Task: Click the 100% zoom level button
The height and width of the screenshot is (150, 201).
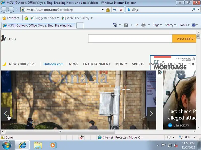Action: [184, 137]
